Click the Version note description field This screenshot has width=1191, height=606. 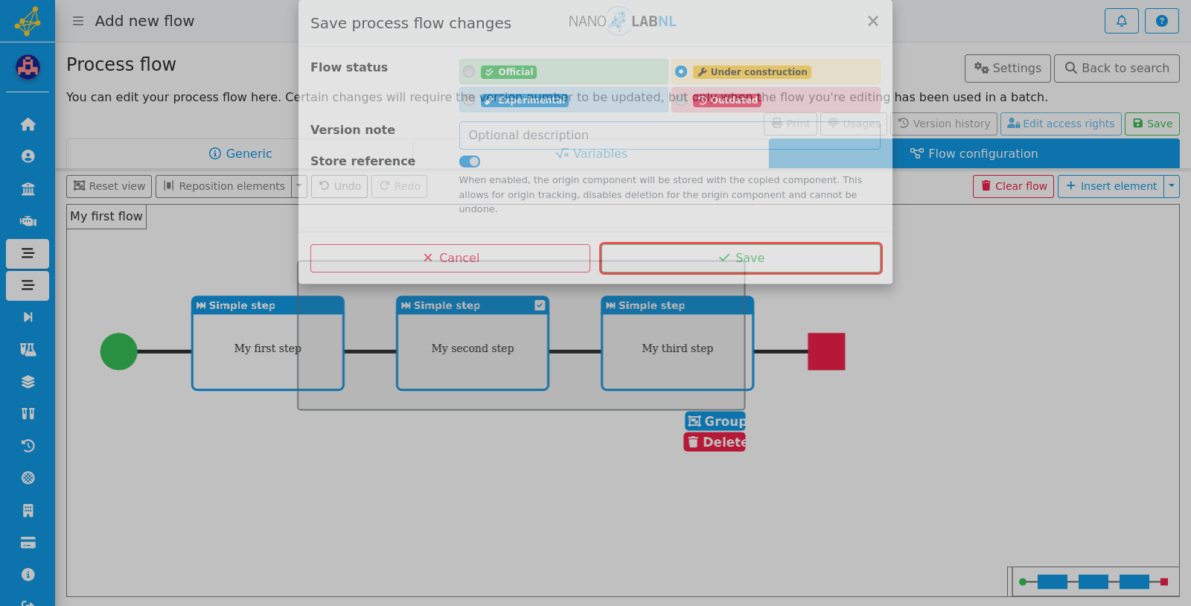coord(670,135)
